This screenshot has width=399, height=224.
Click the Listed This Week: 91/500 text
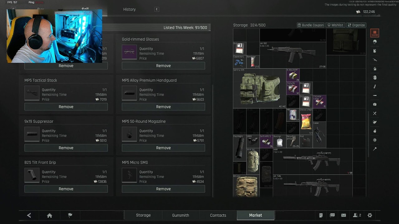tap(185, 28)
